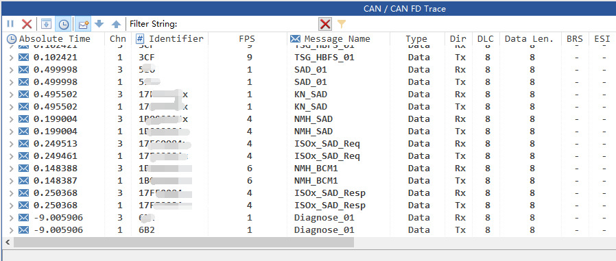Clear the trace with the red X toolbar icon
616x261 pixels.
[x=27, y=25]
